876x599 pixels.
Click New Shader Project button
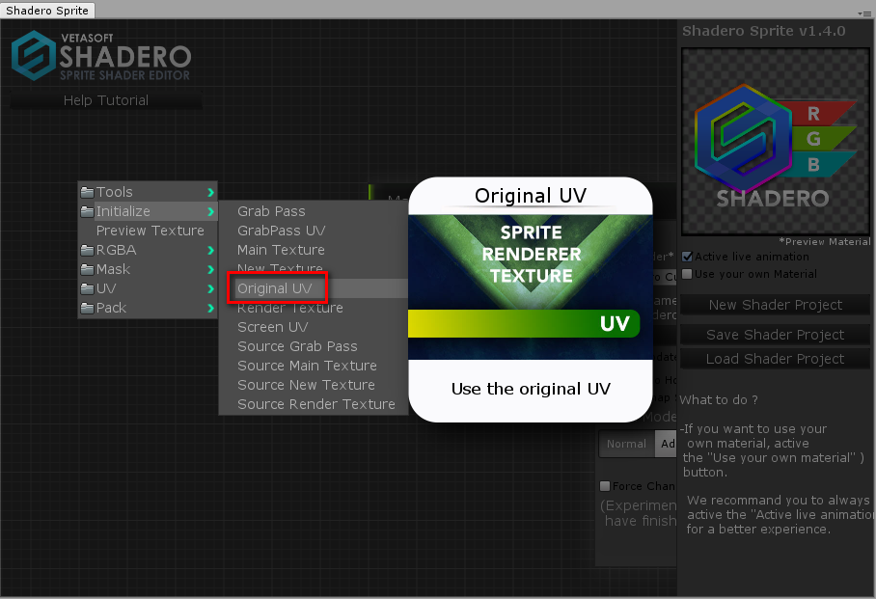pos(775,305)
